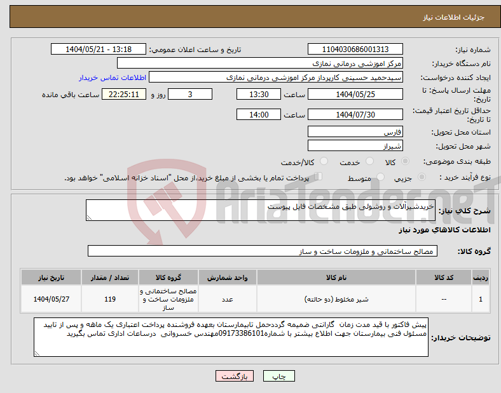Click the buyer notes resize grip
The height and width of the screenshot is (393, 501).
point(37,354)
